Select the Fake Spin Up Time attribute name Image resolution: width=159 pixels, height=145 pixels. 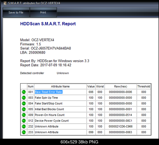tap(46, 98)
